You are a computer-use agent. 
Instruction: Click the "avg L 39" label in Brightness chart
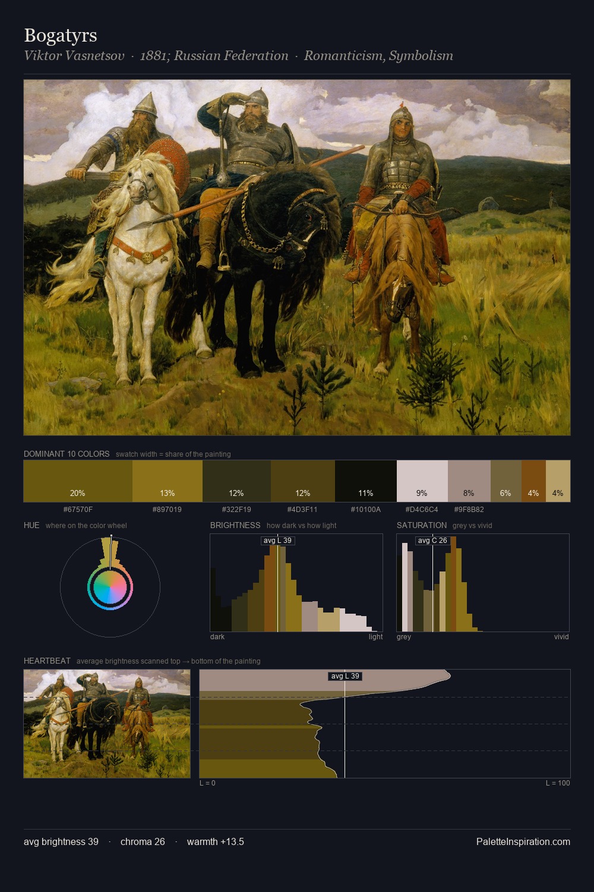pos(277,541)
